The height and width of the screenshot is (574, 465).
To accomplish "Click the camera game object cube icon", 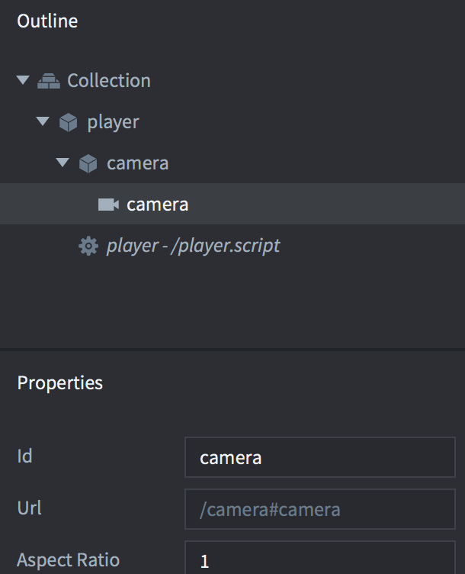I will [88, 163].
